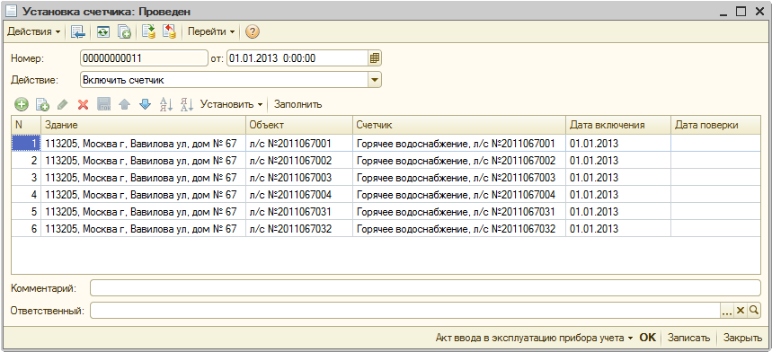Click Объект cell л/с №2011067002
The image size is (772, 352).
click(299, 161)
